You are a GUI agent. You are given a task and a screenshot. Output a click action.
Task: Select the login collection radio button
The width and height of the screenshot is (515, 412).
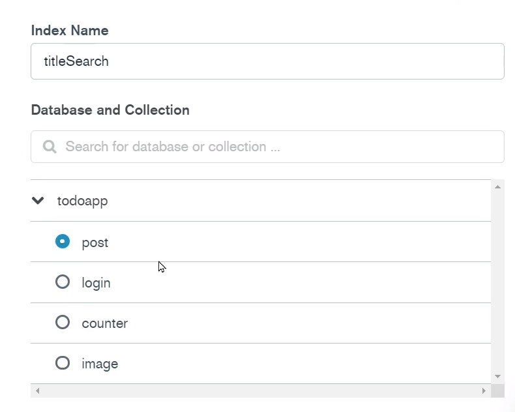(63, 282)
